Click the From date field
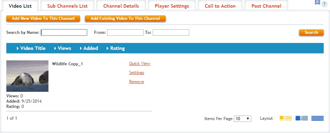330x133 pixels. pos(125,32)
